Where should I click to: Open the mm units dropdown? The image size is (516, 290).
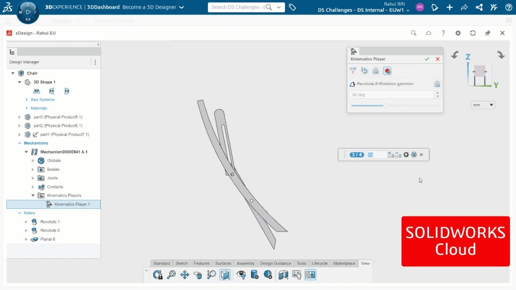coord(483,105)
